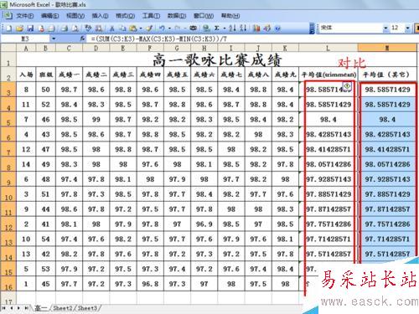Screen dimensions: 419x314
Task: Select row 10 header
Action: [x=8, y=194]
